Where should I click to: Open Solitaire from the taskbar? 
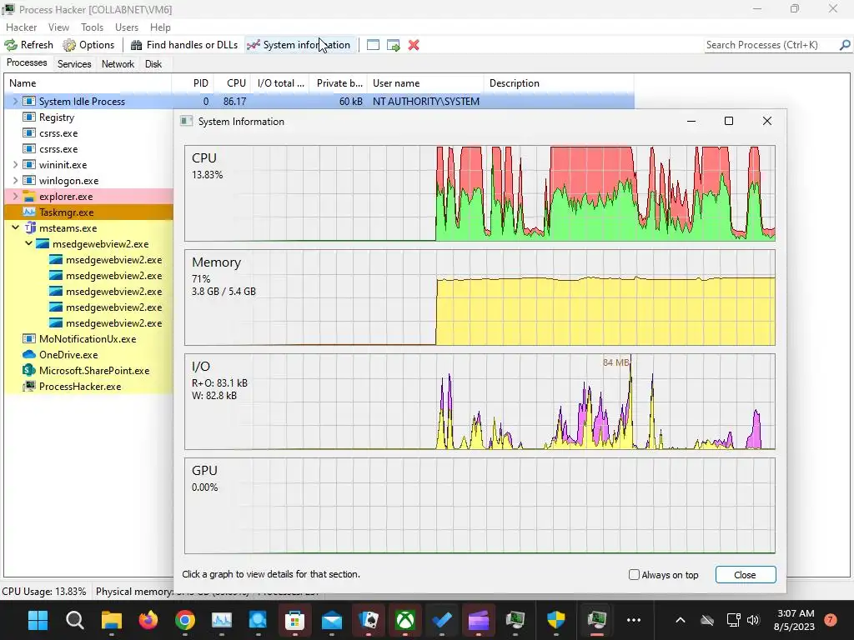tap(368, 620)
